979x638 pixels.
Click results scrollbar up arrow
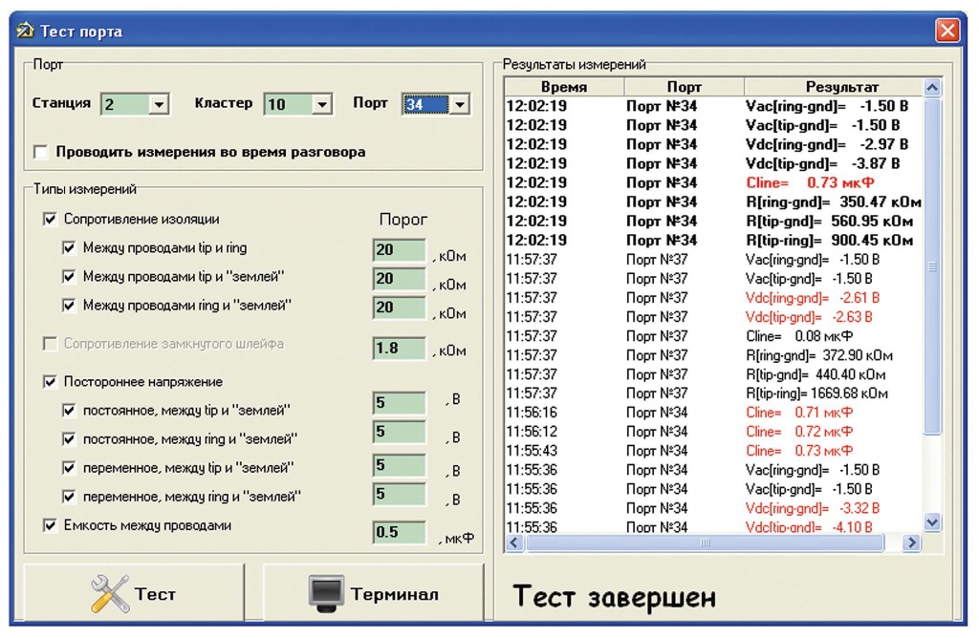(932, 87)
